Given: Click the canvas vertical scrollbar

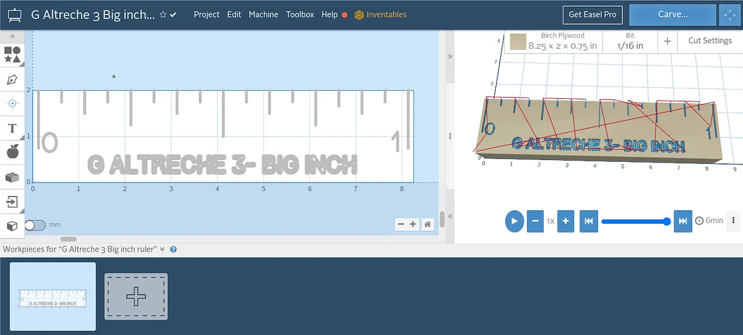Looking at the screenshot, I should tap(442, 220).
